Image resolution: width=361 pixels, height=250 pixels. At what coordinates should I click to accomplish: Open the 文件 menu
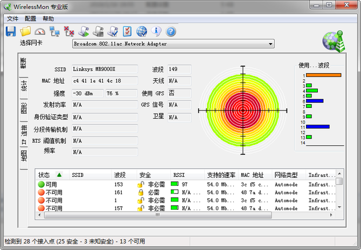point(12,18)
